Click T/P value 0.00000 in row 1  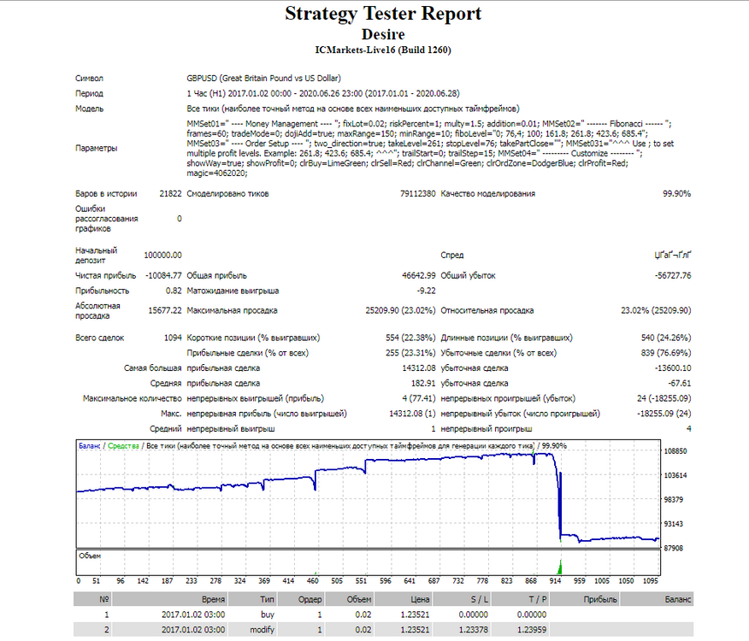pyautogui.click(x=532, y=615)
